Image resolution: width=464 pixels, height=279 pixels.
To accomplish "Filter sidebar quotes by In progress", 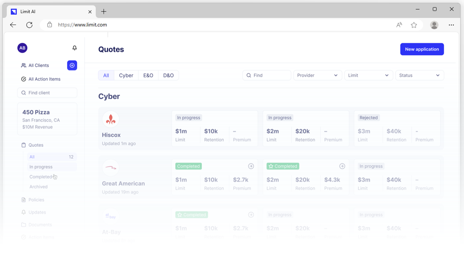I will (52, 167).
